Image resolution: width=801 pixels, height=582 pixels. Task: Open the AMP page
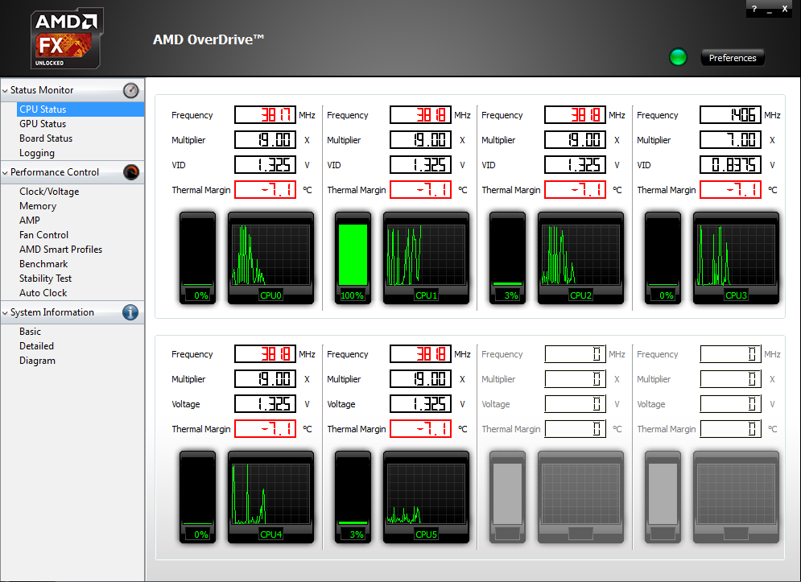click(29, 221)
